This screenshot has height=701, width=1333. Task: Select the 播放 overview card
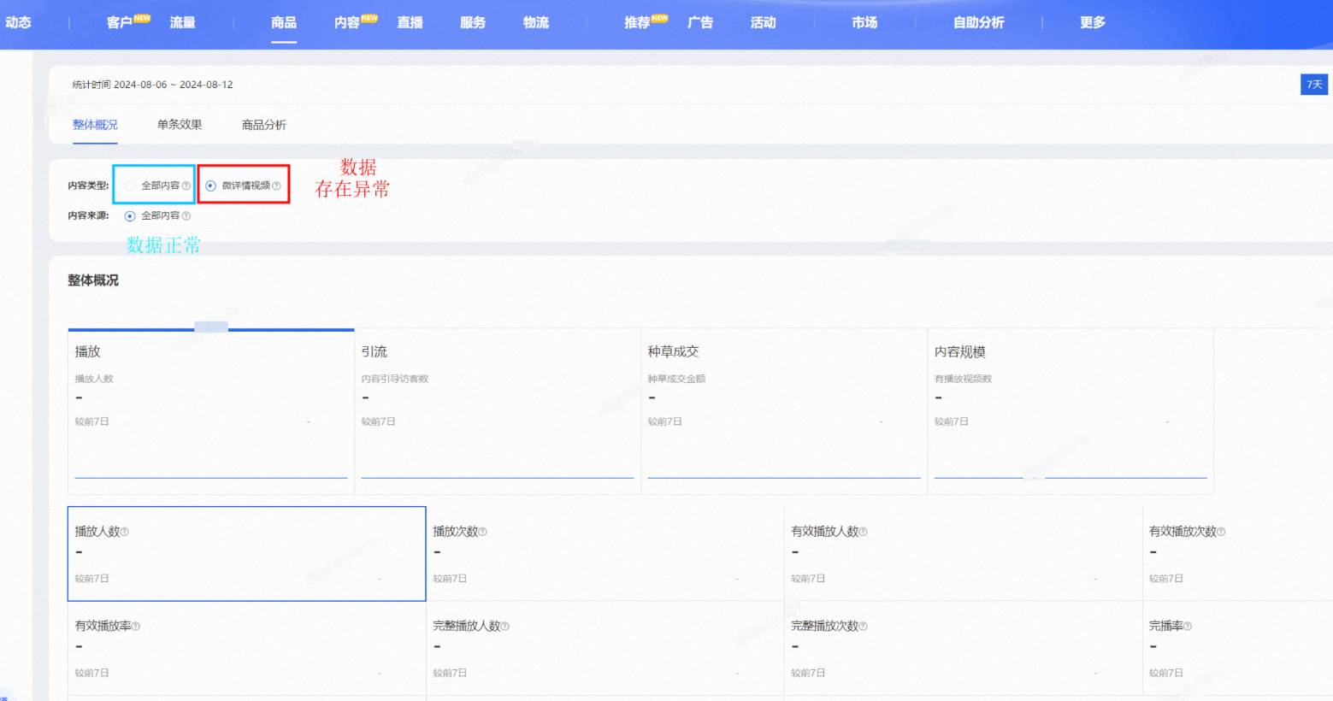[x=211, y=411]
